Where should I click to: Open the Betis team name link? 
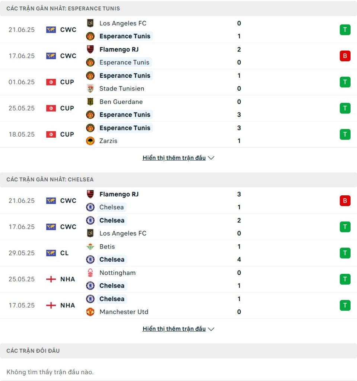tap(107, 246)
